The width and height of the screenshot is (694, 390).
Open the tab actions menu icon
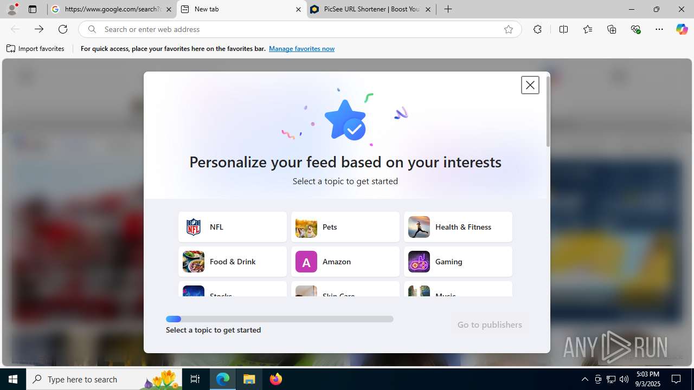pyautogui.click(x=33, y=9)
